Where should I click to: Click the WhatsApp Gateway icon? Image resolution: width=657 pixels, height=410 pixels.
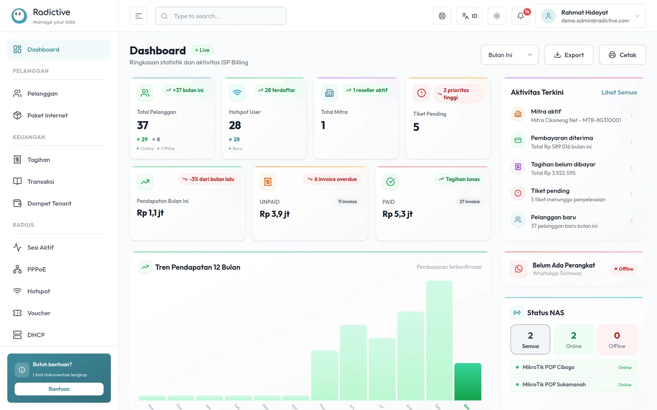(x=519, y=269)
